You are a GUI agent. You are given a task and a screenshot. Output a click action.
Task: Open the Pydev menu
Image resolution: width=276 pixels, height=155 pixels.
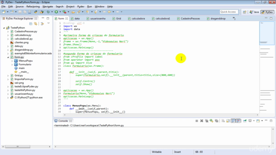(x=81, y=6)
